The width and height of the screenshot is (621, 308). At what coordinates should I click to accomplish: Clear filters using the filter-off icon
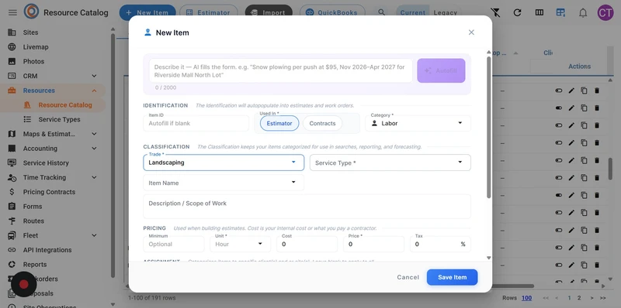[x=495, y=12]
